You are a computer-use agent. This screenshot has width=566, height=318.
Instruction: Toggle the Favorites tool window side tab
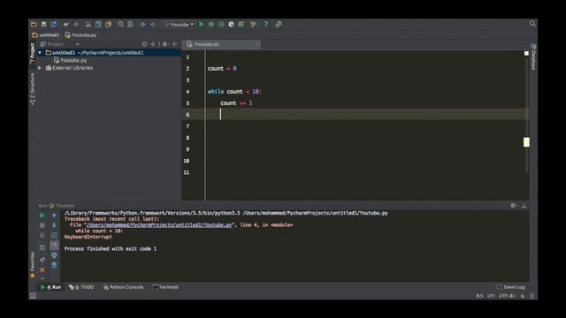click(33, 265)
